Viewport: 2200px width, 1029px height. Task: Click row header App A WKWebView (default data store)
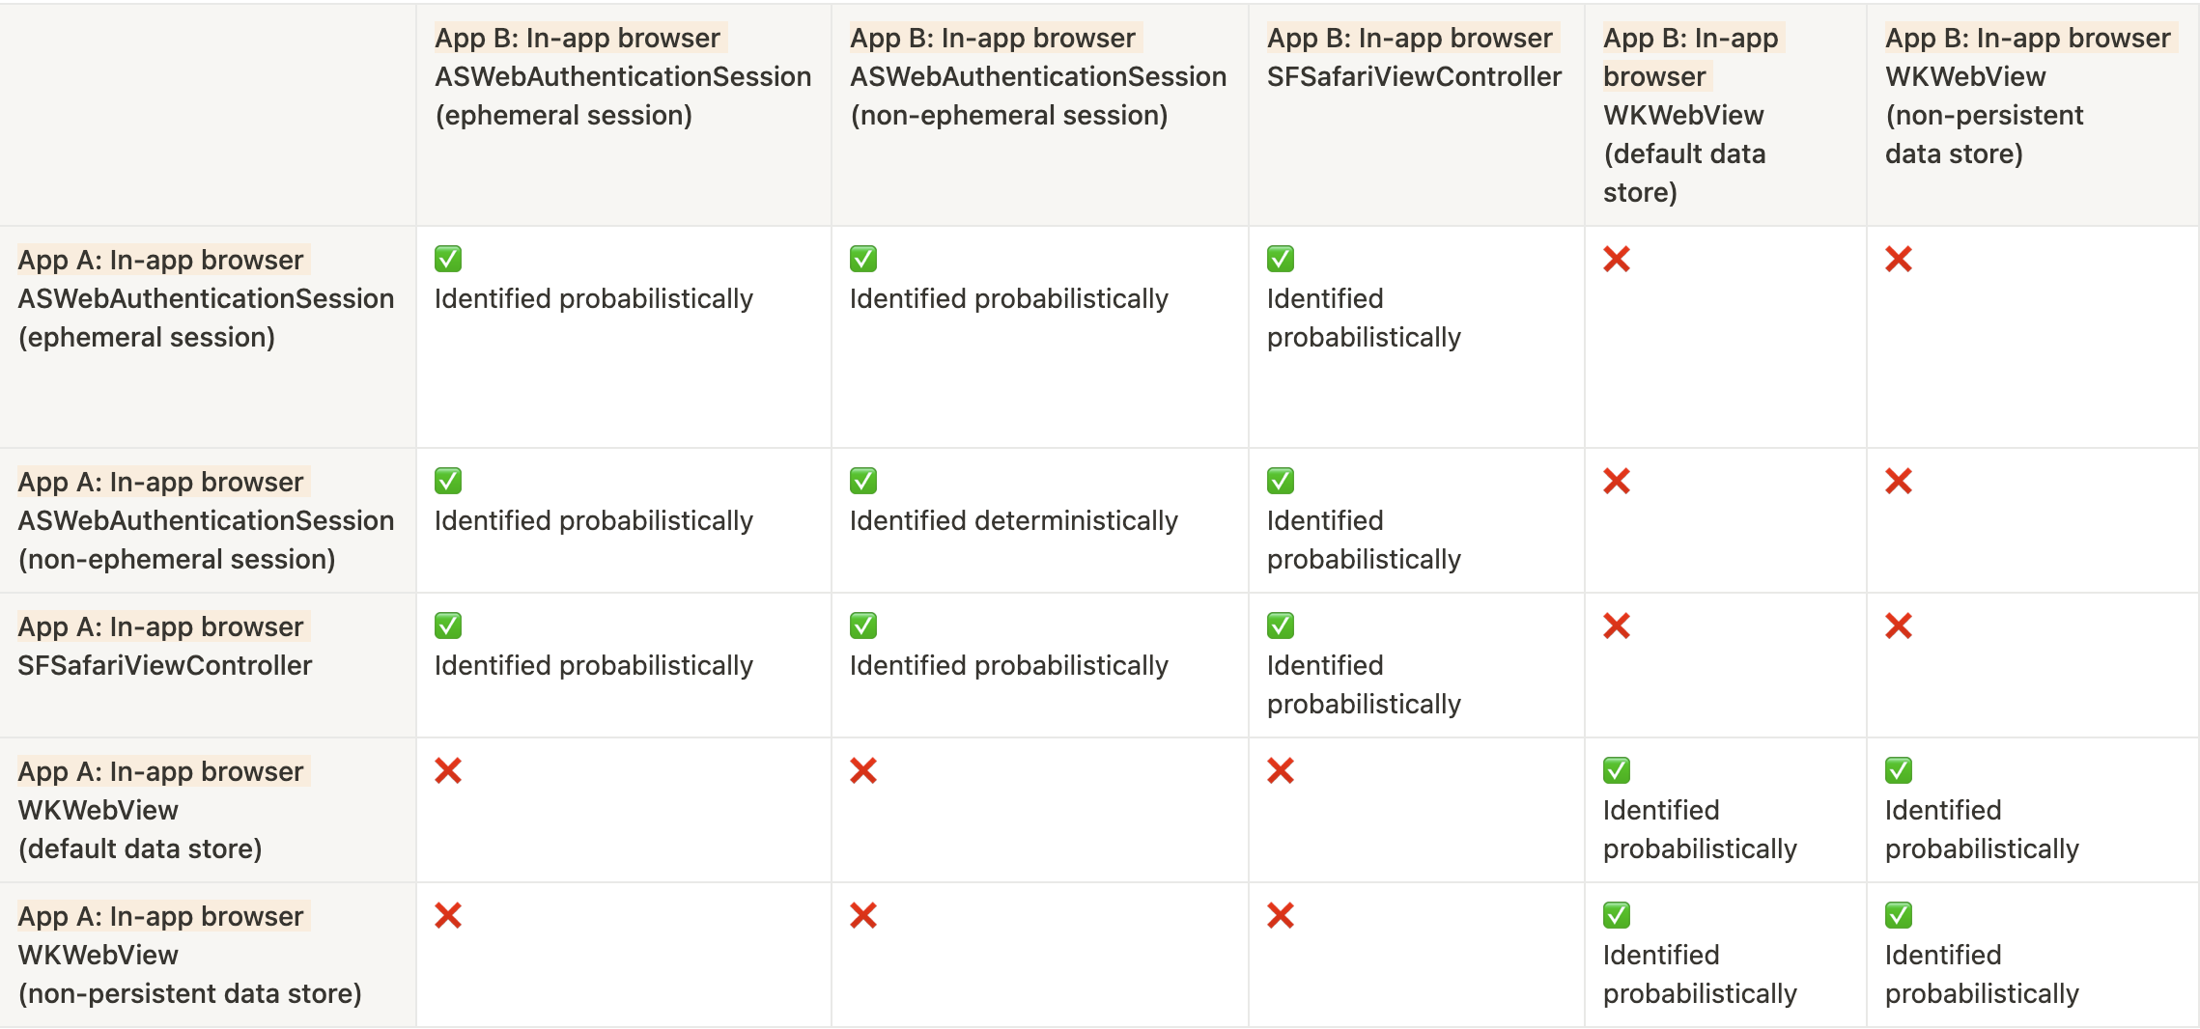point(161,810)
